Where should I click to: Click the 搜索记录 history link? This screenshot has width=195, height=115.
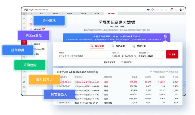(126, 62)
